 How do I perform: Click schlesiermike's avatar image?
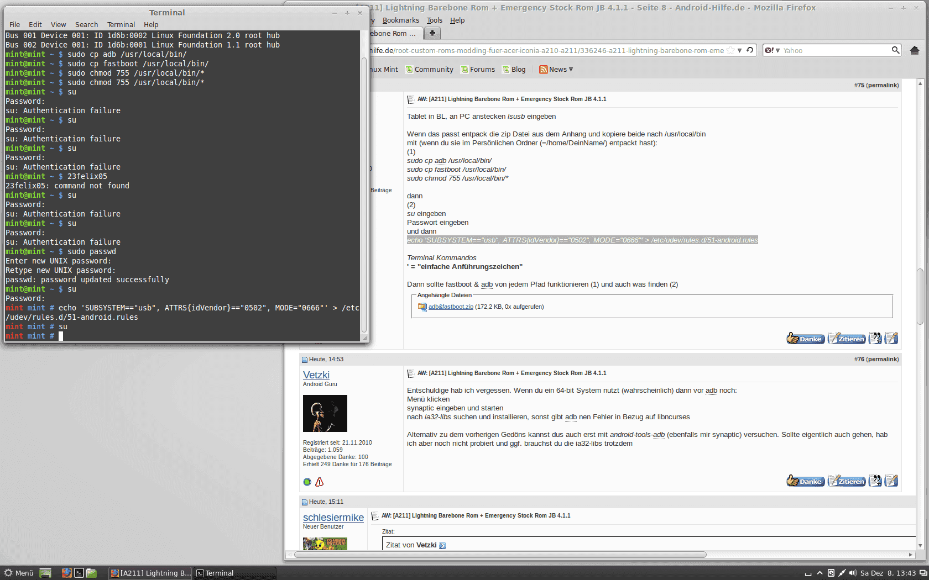click(325, 544)
